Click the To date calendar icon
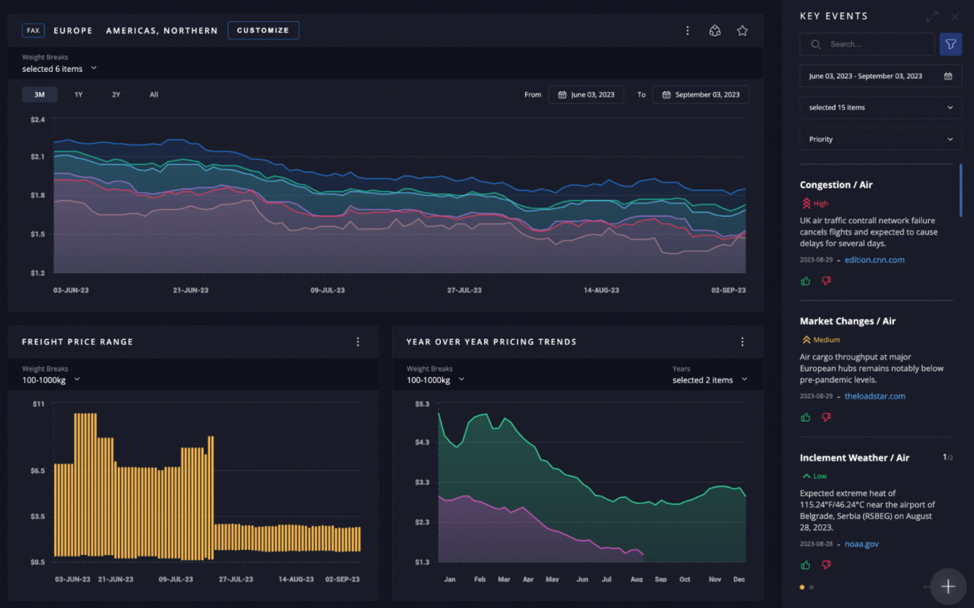Screen dimensions: 974x608 (x=666, y=95)
